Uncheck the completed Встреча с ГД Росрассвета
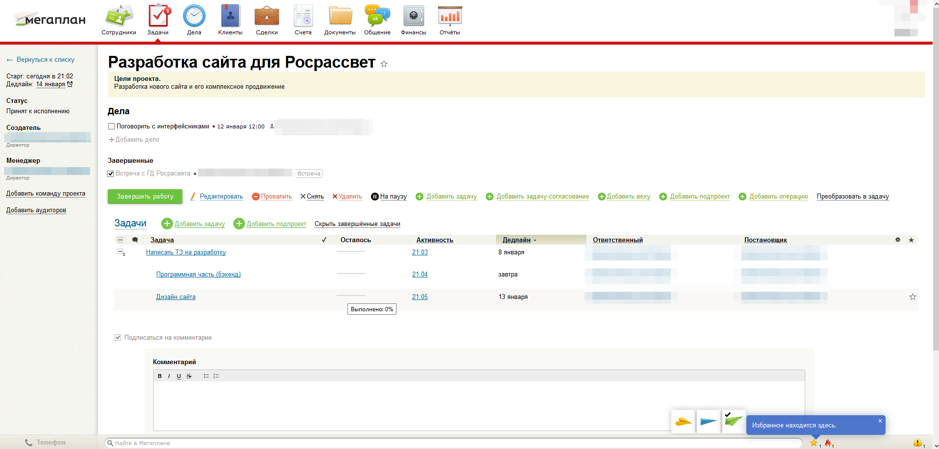Viewport: 939px width, 449px height. click(111, 174)
